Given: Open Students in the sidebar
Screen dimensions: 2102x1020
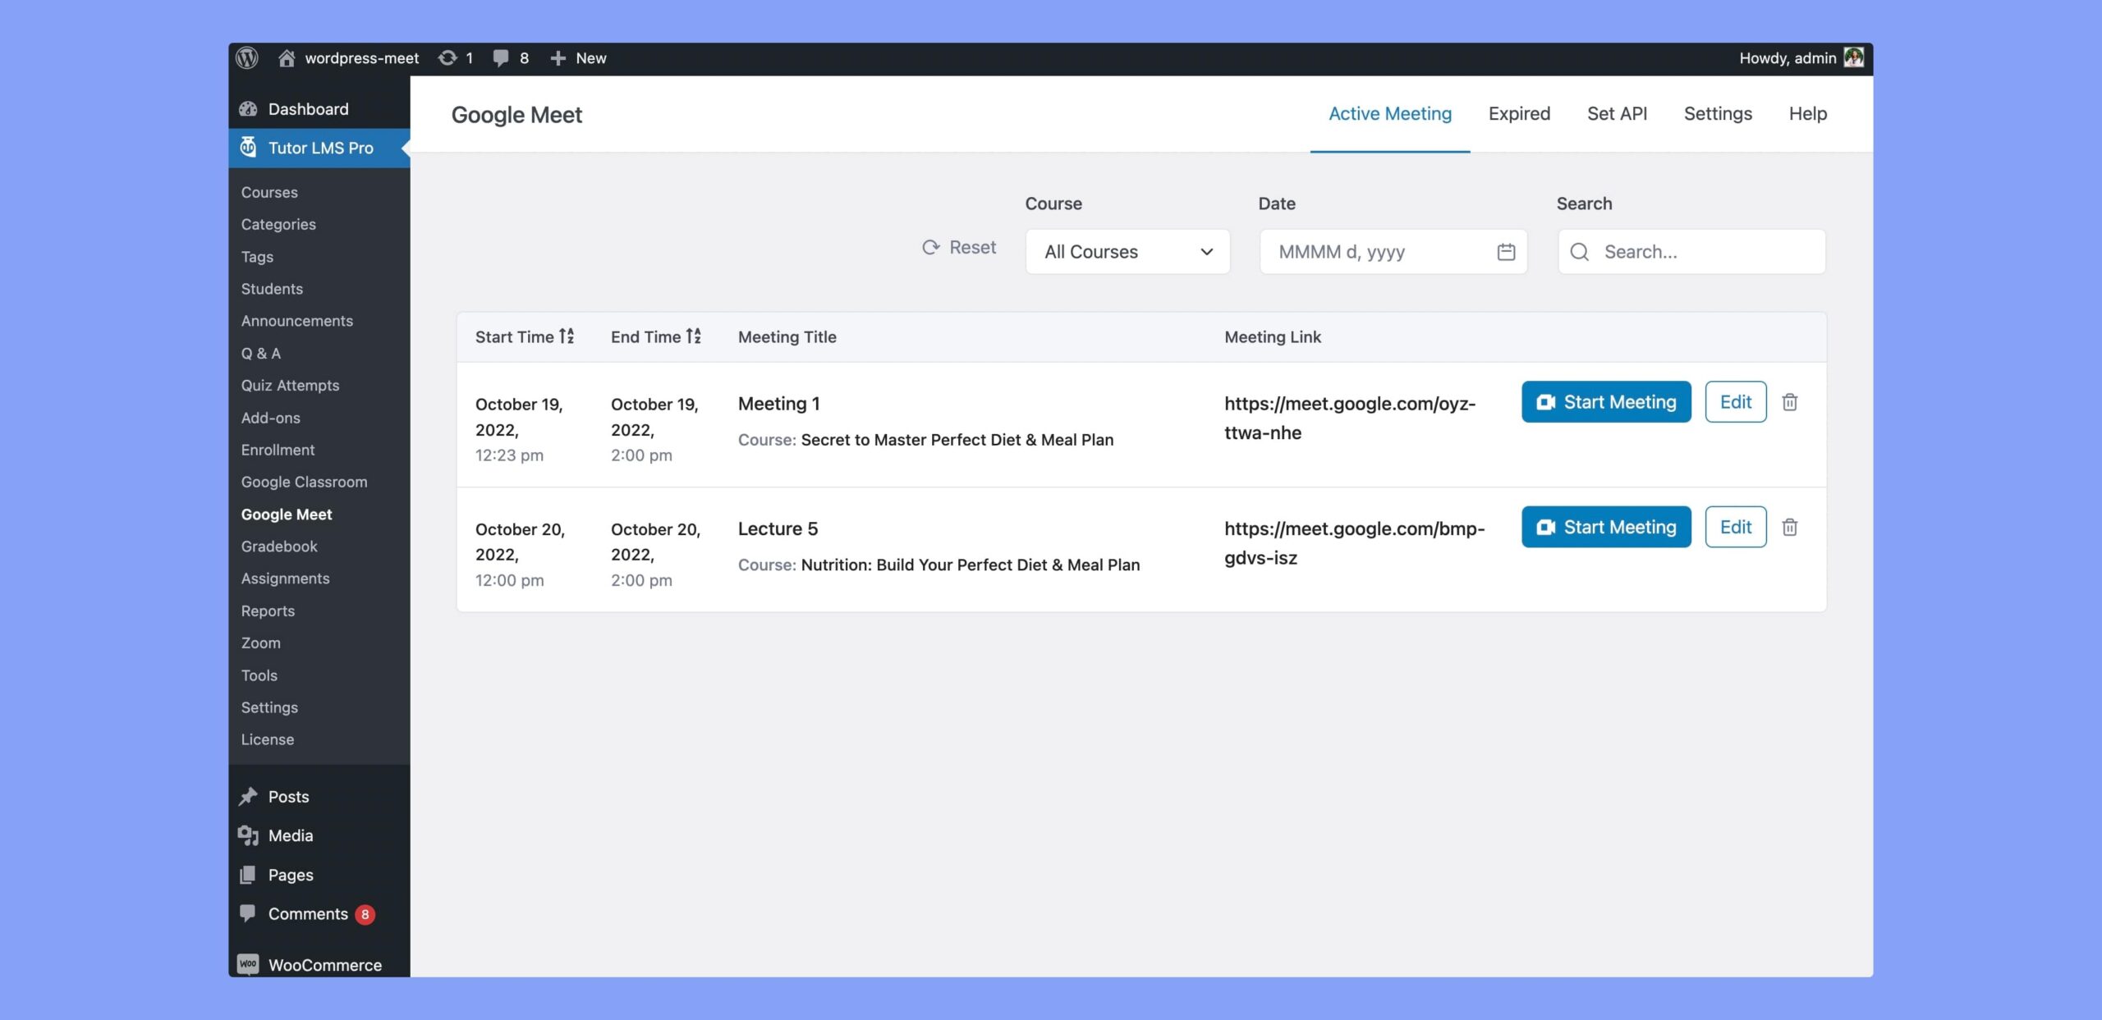Looking at the screenshot, I should pyautogui.click(x=272, y=289).
